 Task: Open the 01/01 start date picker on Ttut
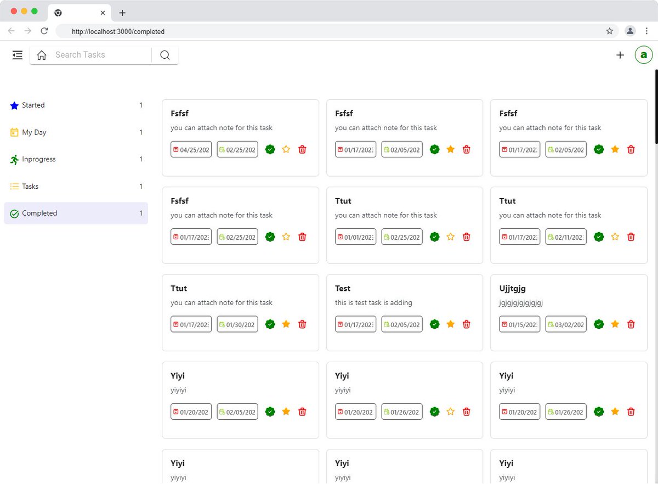coord(355,237)
